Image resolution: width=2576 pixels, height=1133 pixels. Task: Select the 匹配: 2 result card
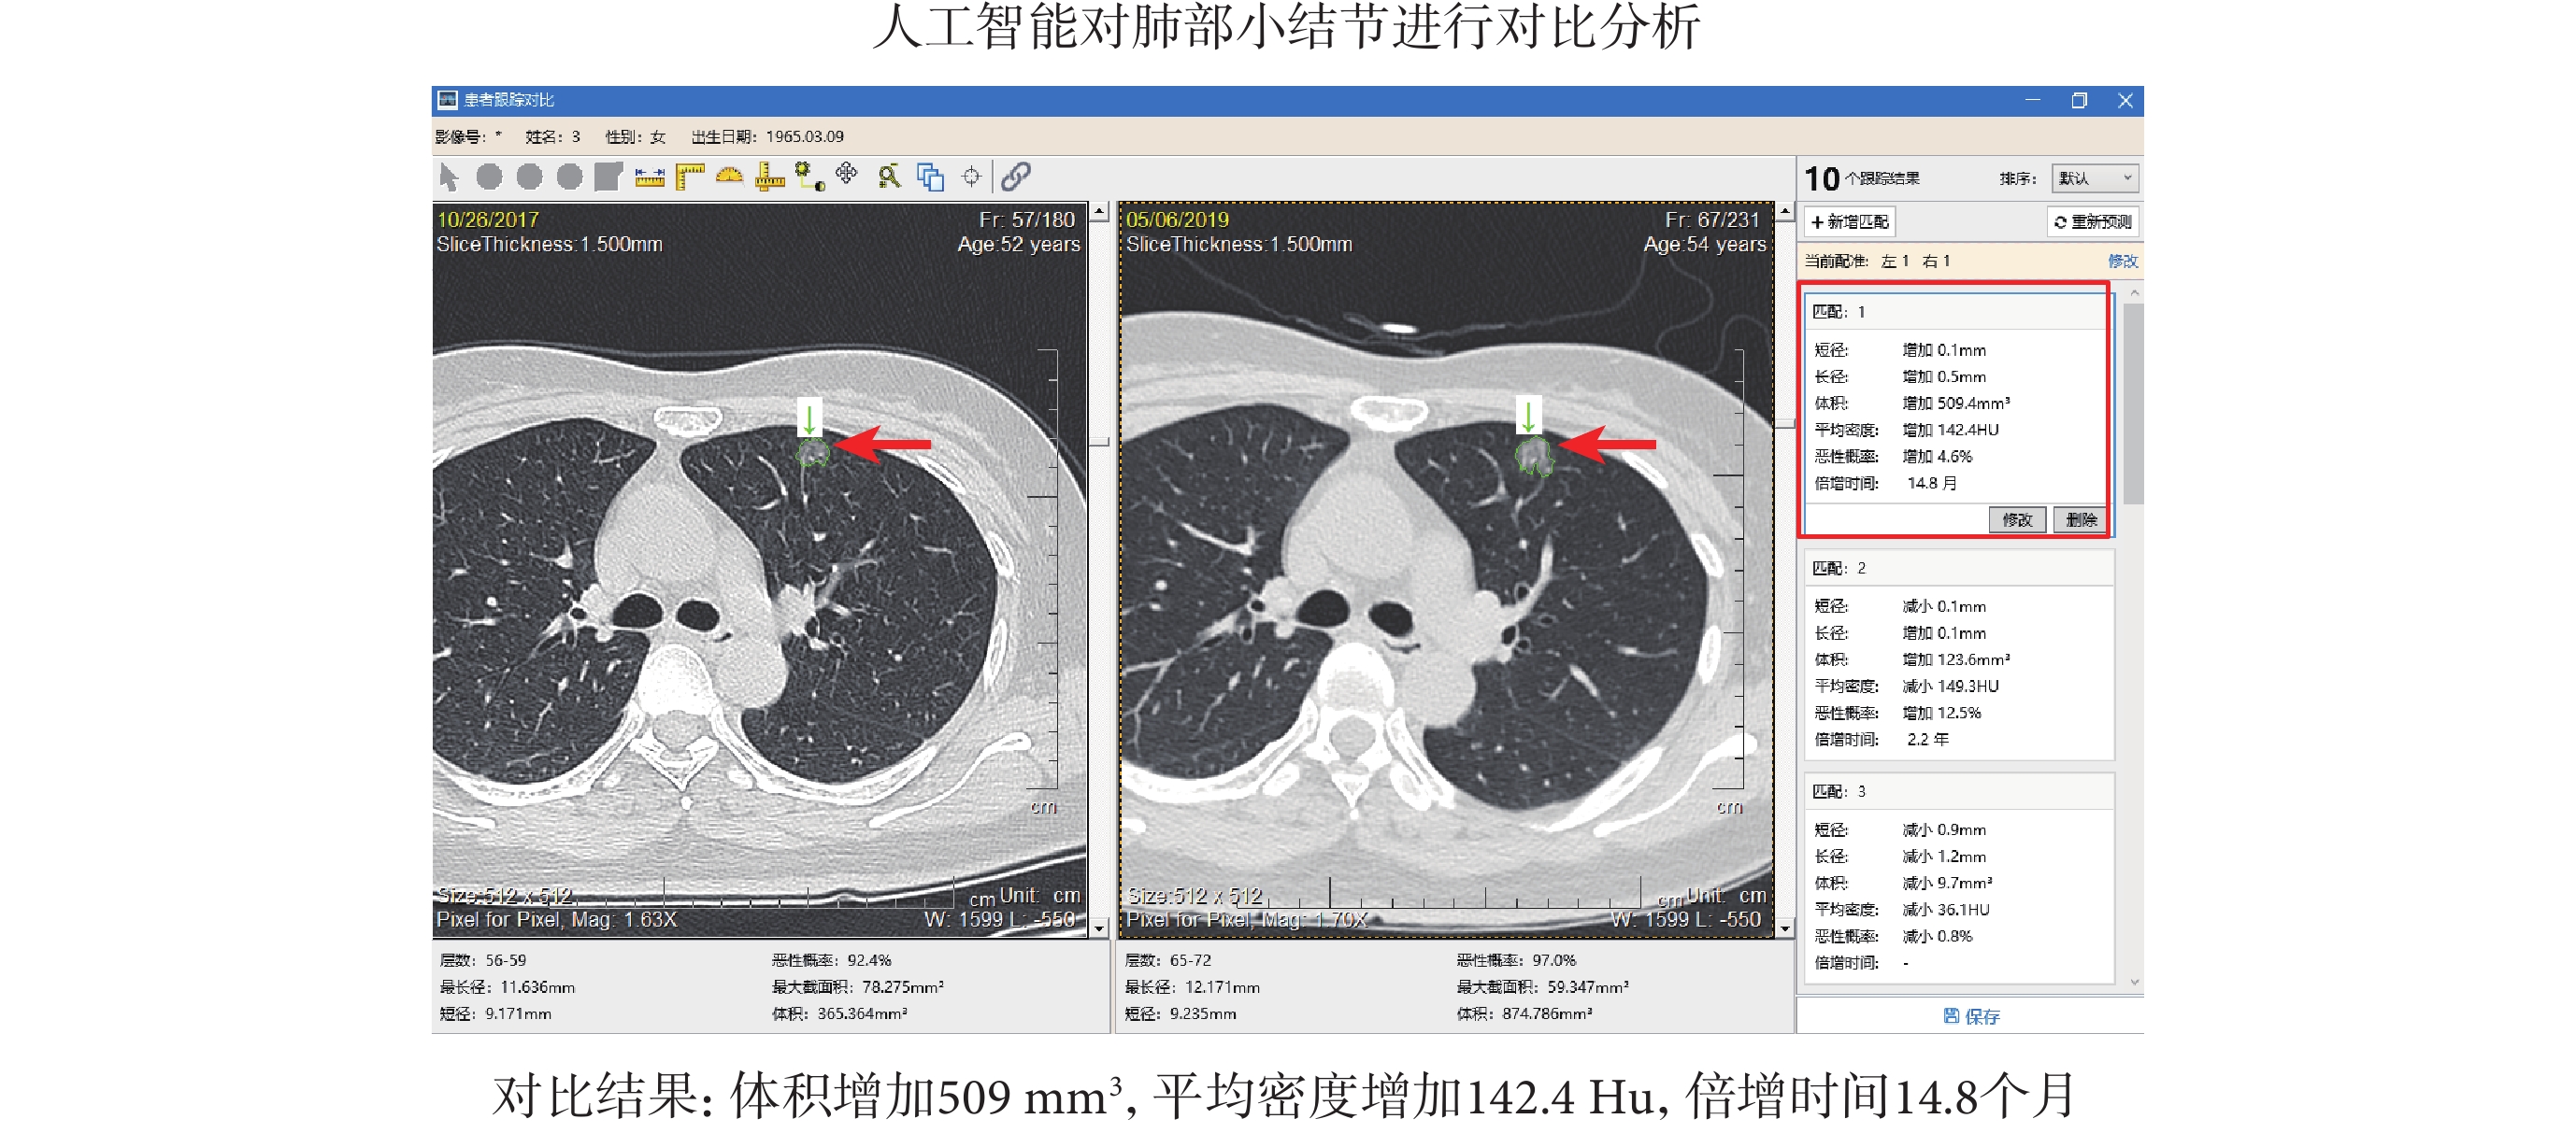(1958, 655)
